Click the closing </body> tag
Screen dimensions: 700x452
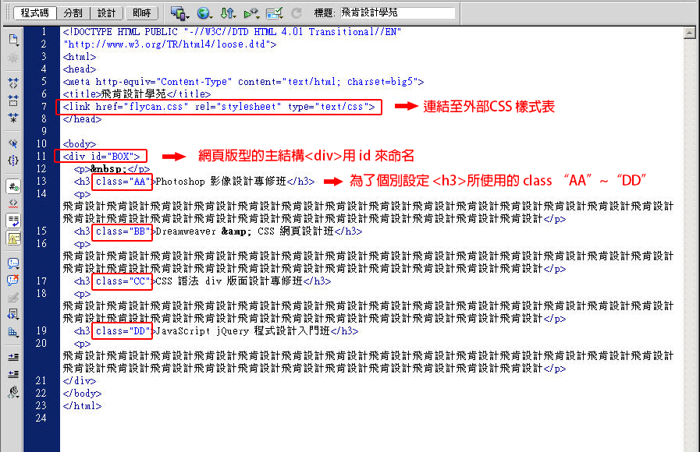pyautogui.click(x=82, y=394)
